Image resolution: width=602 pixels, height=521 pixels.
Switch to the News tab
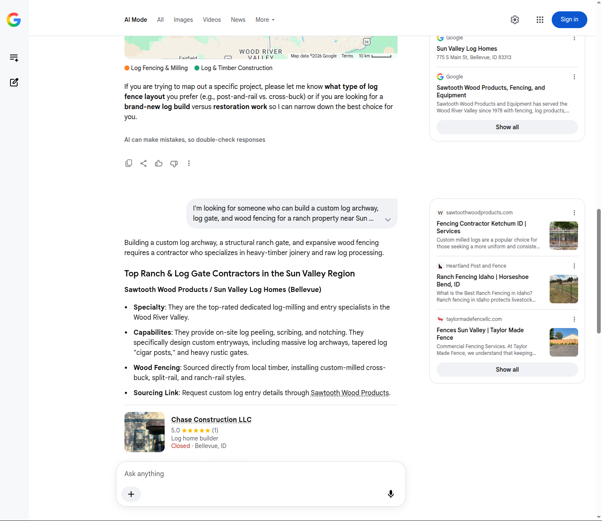click(238, 20)
